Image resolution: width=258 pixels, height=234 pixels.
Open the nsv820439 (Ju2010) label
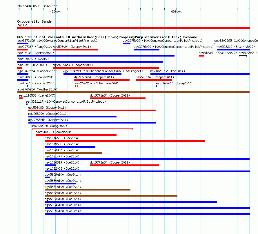pos(33,59)
